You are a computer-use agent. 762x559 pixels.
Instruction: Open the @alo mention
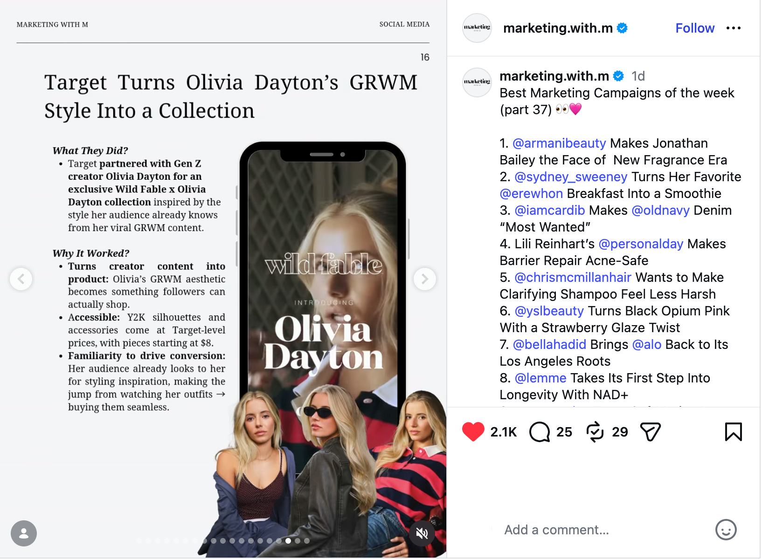click(647, 344)
